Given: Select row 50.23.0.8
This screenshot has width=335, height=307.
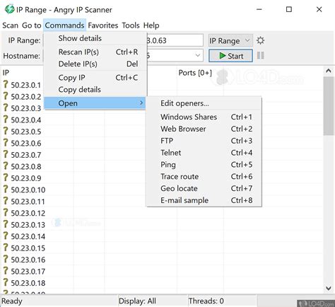Looking at the screenshot, I should [x=26, y=166].
